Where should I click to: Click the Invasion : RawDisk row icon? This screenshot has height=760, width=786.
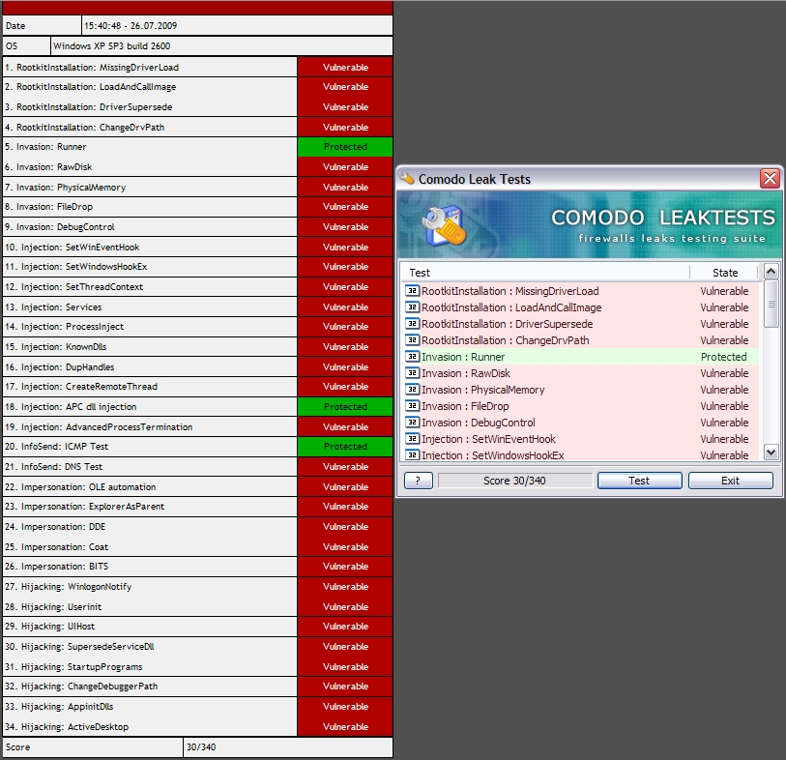pyautogui.click(x=412, y=373)
